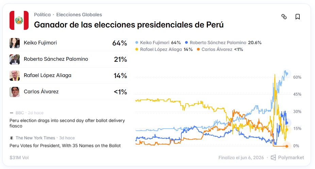Click Roberto Sánchez Palomino's avatar photo
This screenshot has height=169, width=315.
click(x=15, y=59)
